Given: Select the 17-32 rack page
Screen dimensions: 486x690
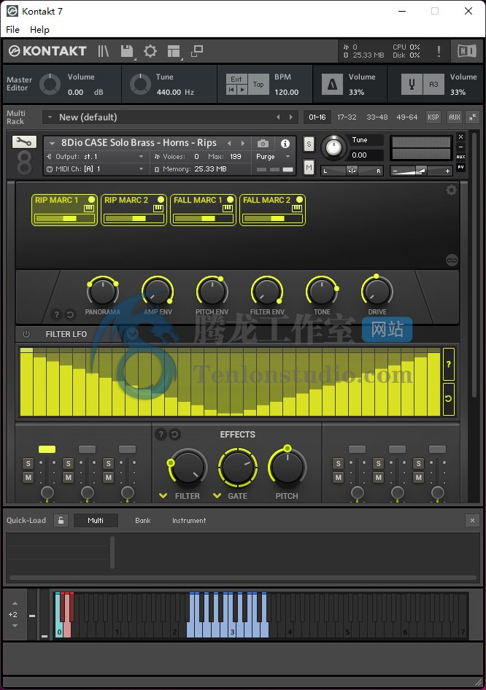Looking at the screenshot, I should pos(347,117).
